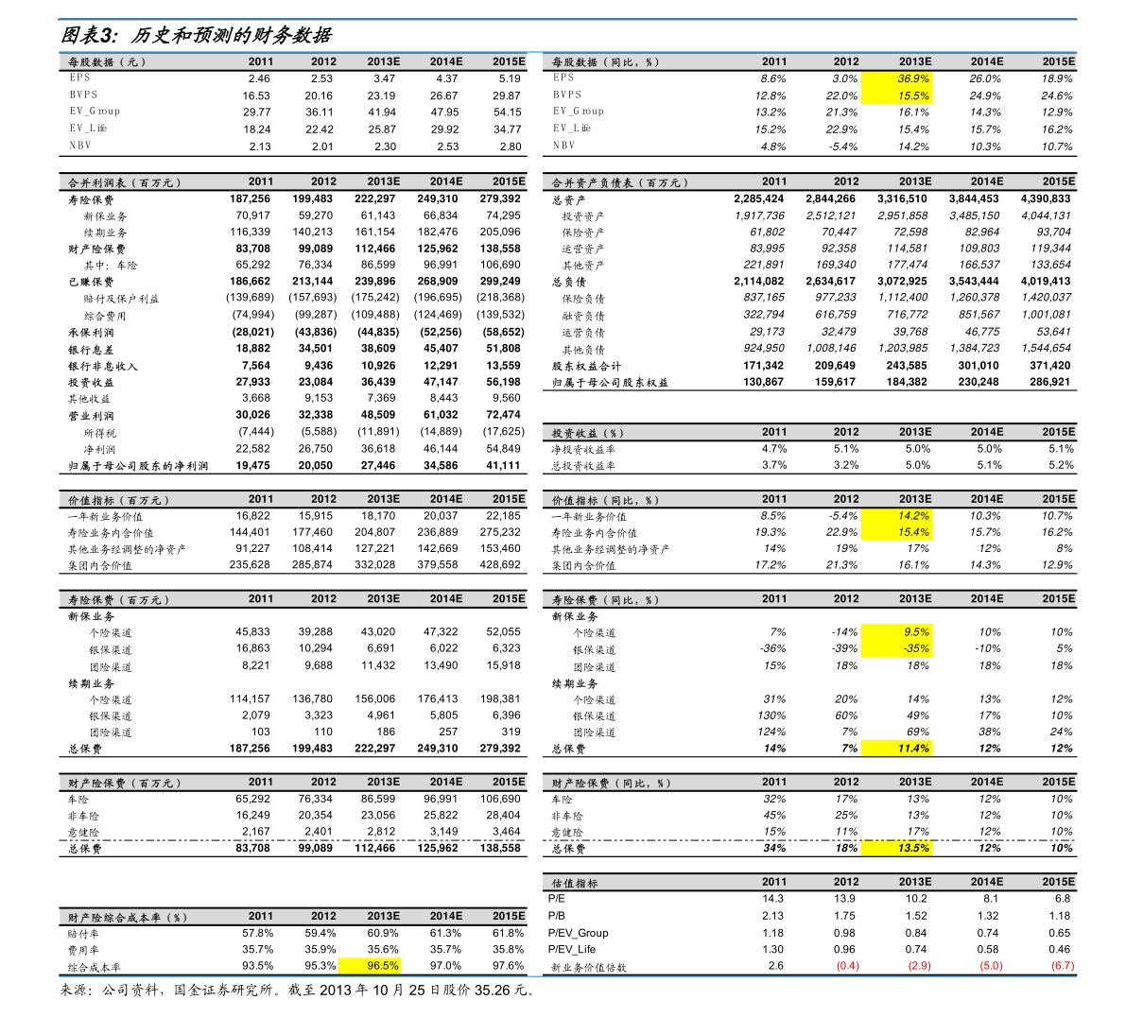Viewport: 1126px width, 1017px height.
Task: Click EPS 2011 value 2.46
Action: pyautogui.click(x=259, y=79)
